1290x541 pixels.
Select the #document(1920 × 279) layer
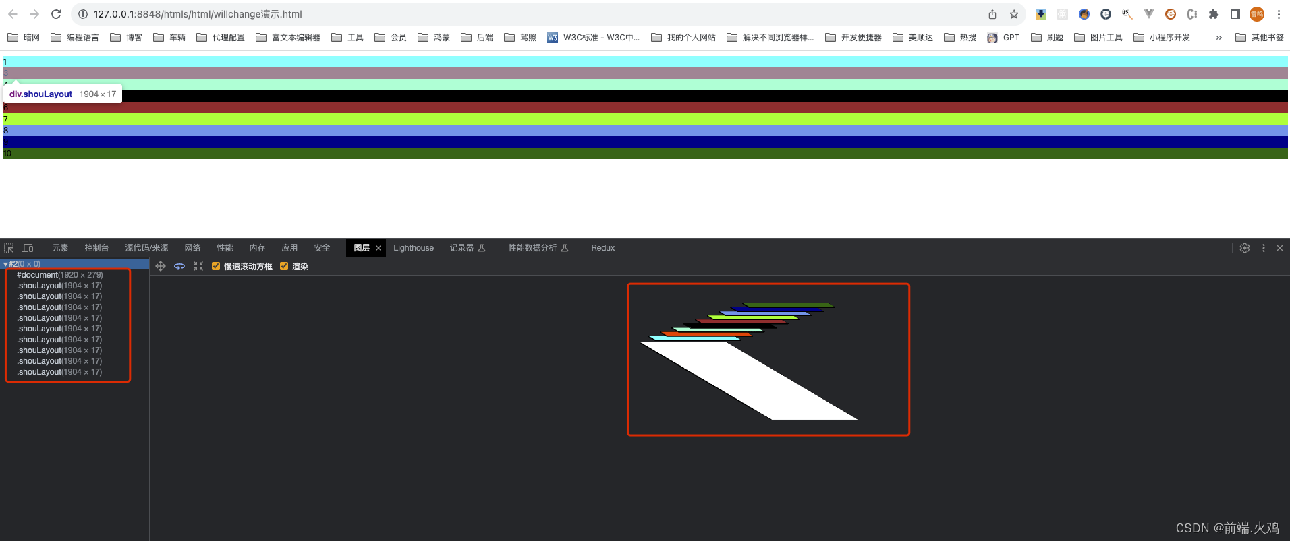click(60, 275)
